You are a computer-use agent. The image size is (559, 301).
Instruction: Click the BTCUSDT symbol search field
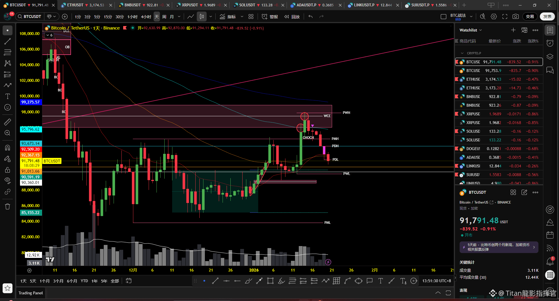[30, 16]
